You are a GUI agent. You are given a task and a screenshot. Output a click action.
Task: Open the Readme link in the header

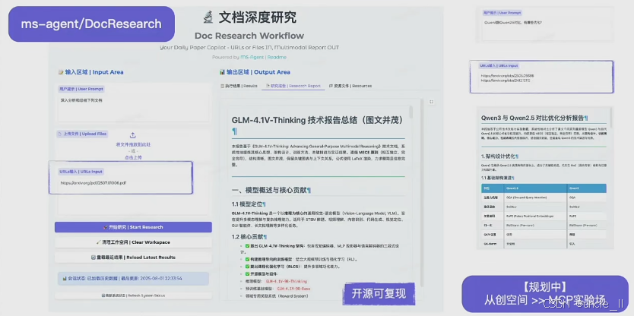(277, 58)
